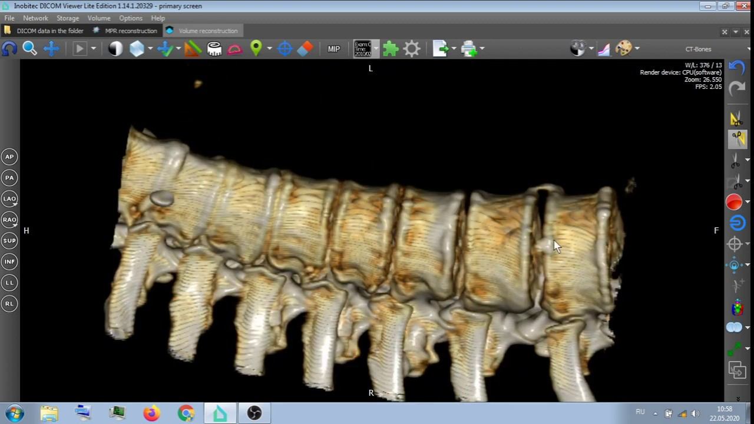754x424 pixels.
Task: Activate the magnifier zoom tool
Action: pos(29,49)
